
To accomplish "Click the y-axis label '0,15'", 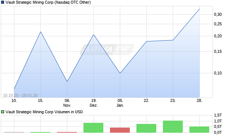I will 218,51.
